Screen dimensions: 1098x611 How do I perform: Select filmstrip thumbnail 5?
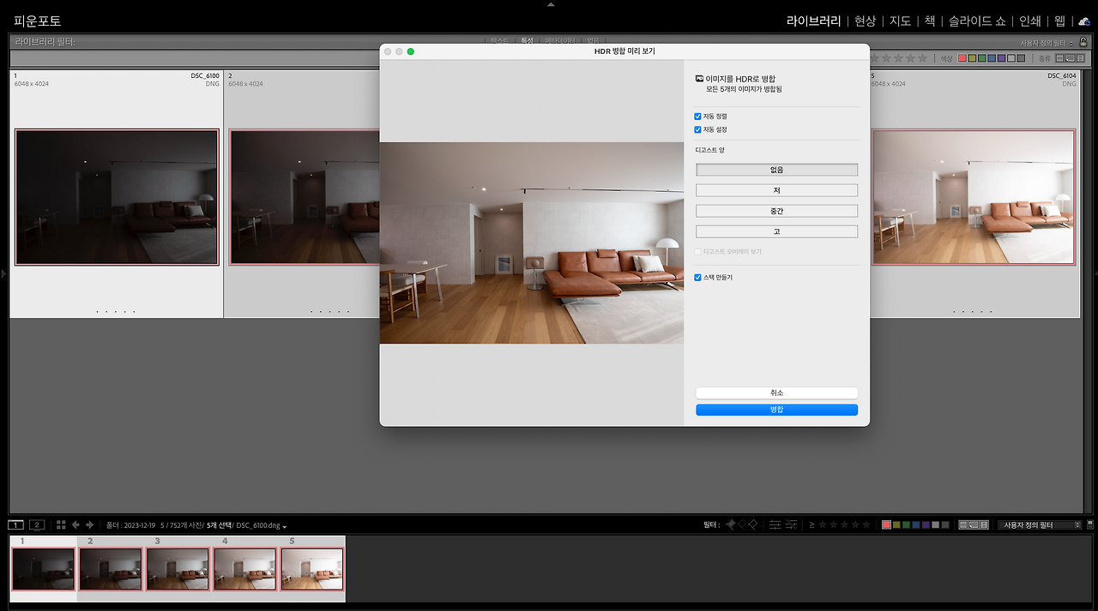[x=312, y=569]
